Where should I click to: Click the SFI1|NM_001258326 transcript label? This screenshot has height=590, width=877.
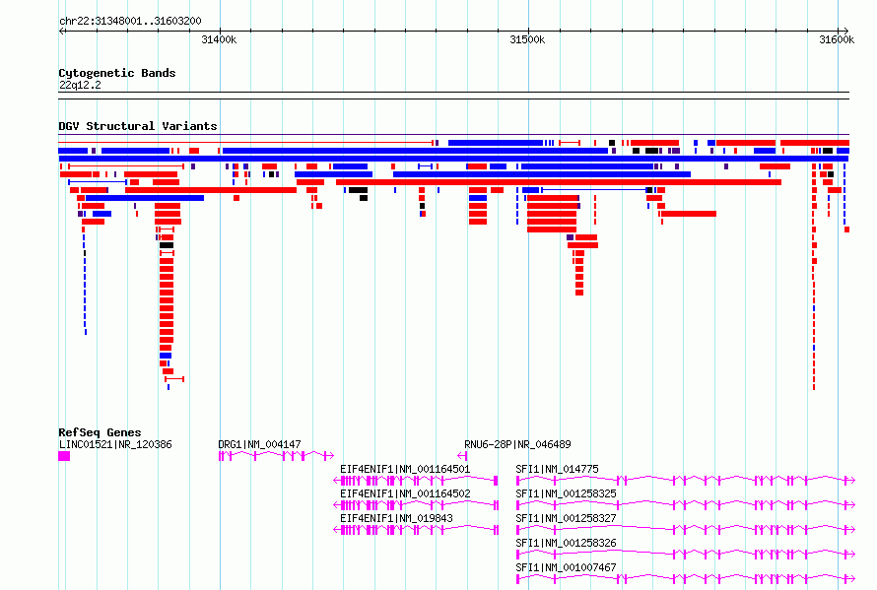click(x=566, y=543)
